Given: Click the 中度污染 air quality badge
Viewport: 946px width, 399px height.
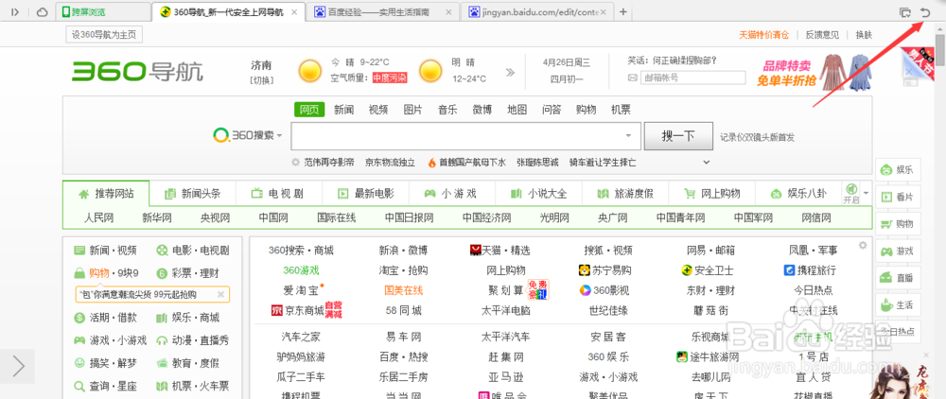Looking at the screenshot, I should coord(389,78).
